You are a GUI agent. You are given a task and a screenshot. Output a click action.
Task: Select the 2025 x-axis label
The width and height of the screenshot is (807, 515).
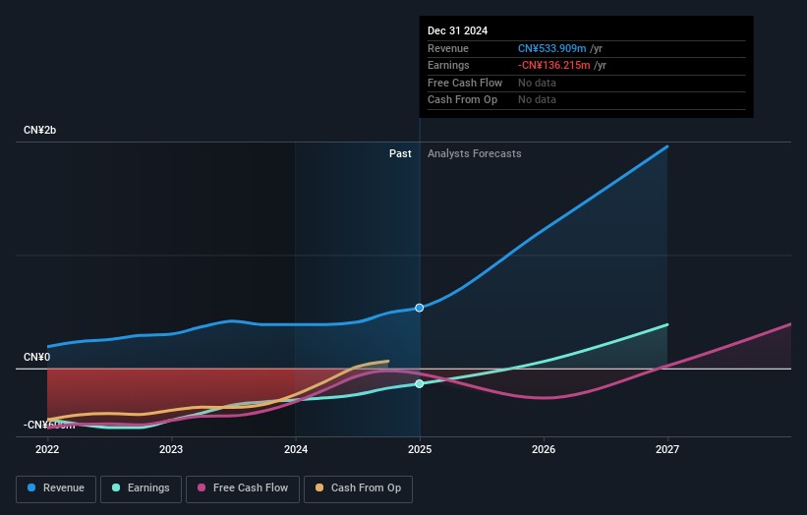pyautogui.click(x=420, y=449)
